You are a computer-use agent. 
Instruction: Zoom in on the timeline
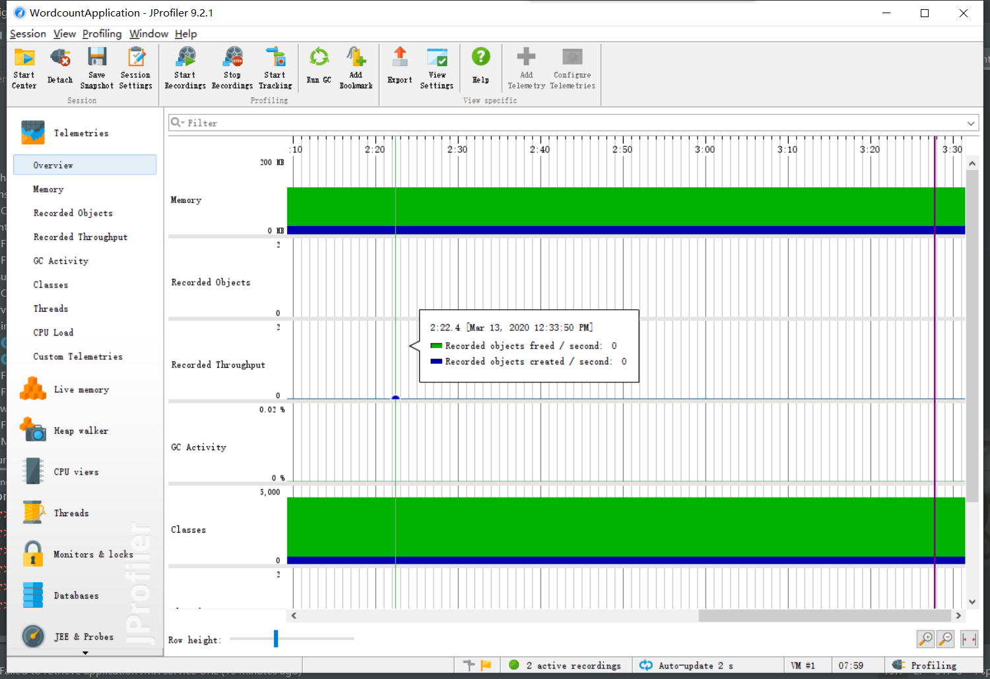click(x=925, y=639)
